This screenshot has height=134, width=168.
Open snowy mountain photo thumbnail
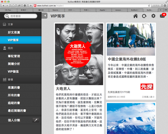pyautogui.click(x=131, y=119)
